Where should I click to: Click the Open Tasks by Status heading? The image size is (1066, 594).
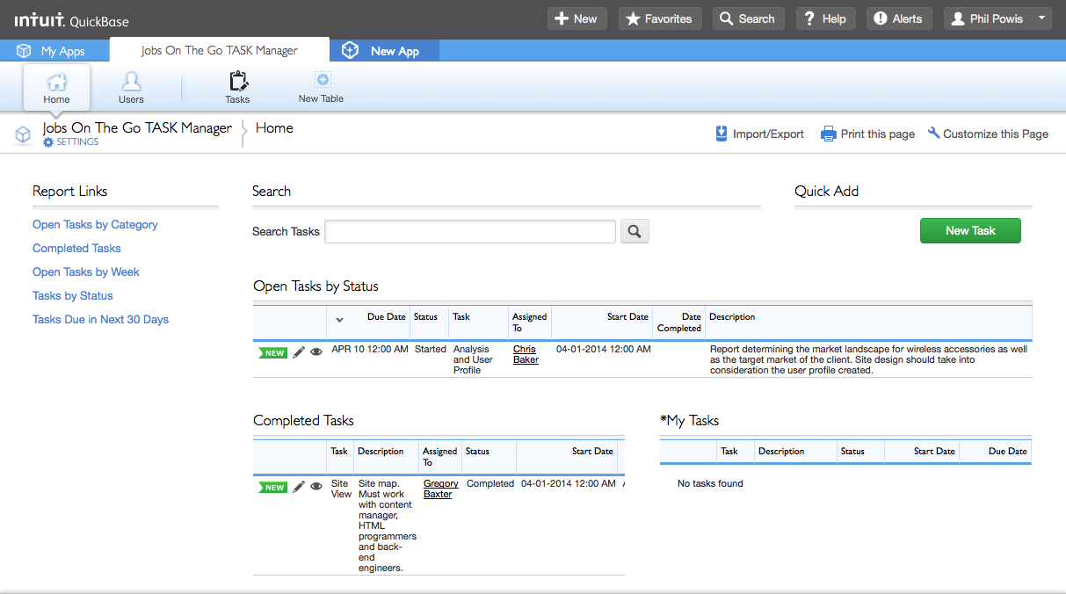click(315, 286)
